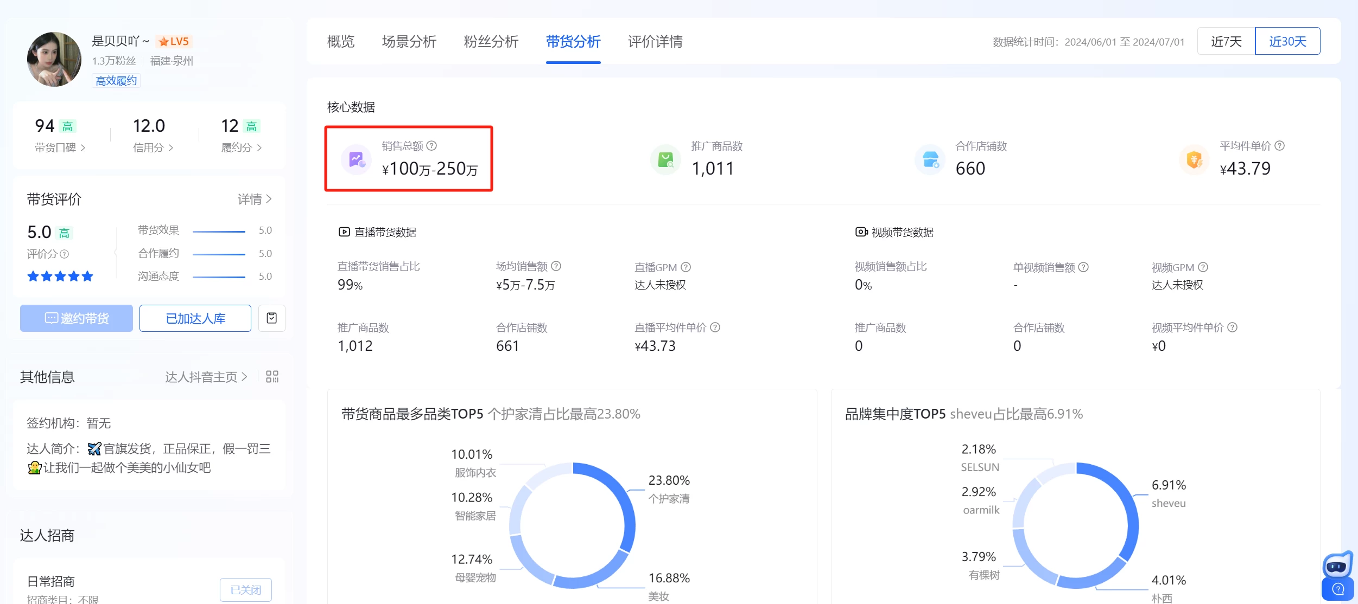Open the 评价详情 tab
This screenshot has height=604, width=1358.
[655, 42]
